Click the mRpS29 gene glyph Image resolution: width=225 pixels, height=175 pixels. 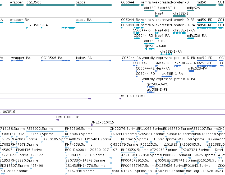pos(191,11)
